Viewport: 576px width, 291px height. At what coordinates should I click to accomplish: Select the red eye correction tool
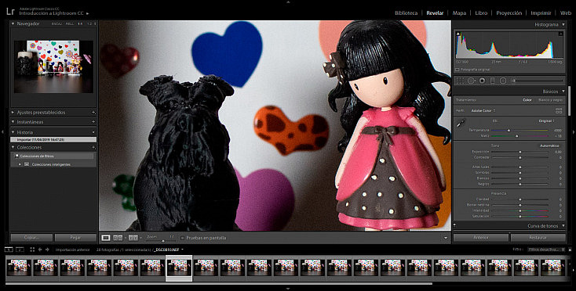click(x=483, y=81)
